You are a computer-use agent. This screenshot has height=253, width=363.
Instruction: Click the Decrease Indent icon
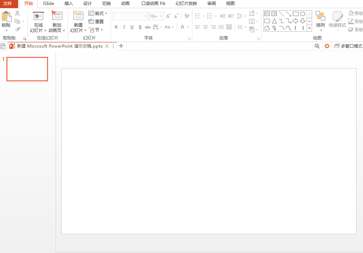tap(223, 16)
